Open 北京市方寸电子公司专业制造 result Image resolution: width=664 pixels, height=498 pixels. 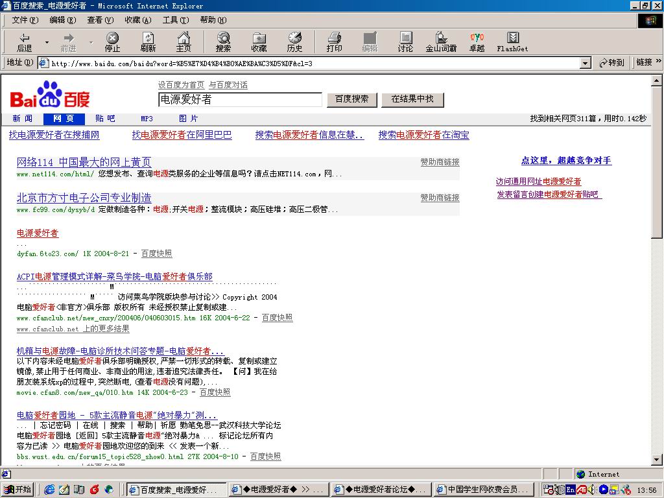coord(84,198)
